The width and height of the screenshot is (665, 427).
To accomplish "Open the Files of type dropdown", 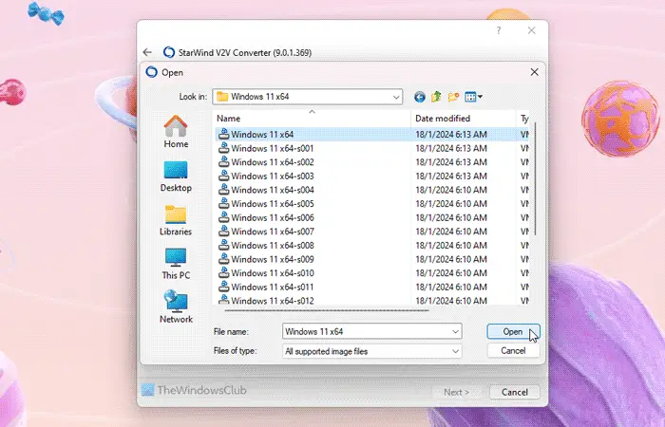I will (x=372, y=351).
